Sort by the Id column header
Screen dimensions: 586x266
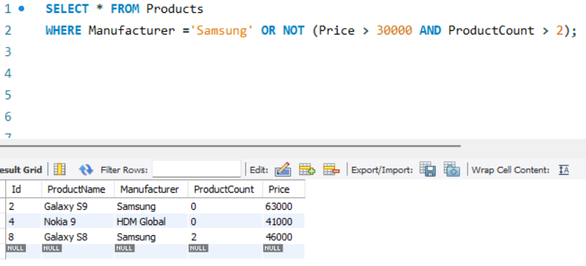[24, 189]
